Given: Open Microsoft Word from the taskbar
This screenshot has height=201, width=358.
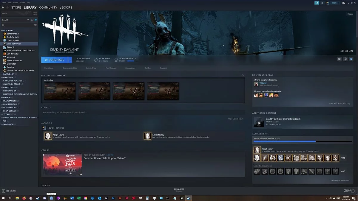Looking at the screenshot, I should pos(72,198).
